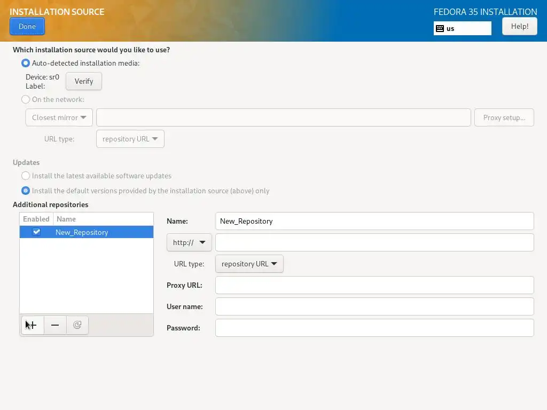Click the Enabled column header
Screen dimensions: 547x410
point(36,219)
